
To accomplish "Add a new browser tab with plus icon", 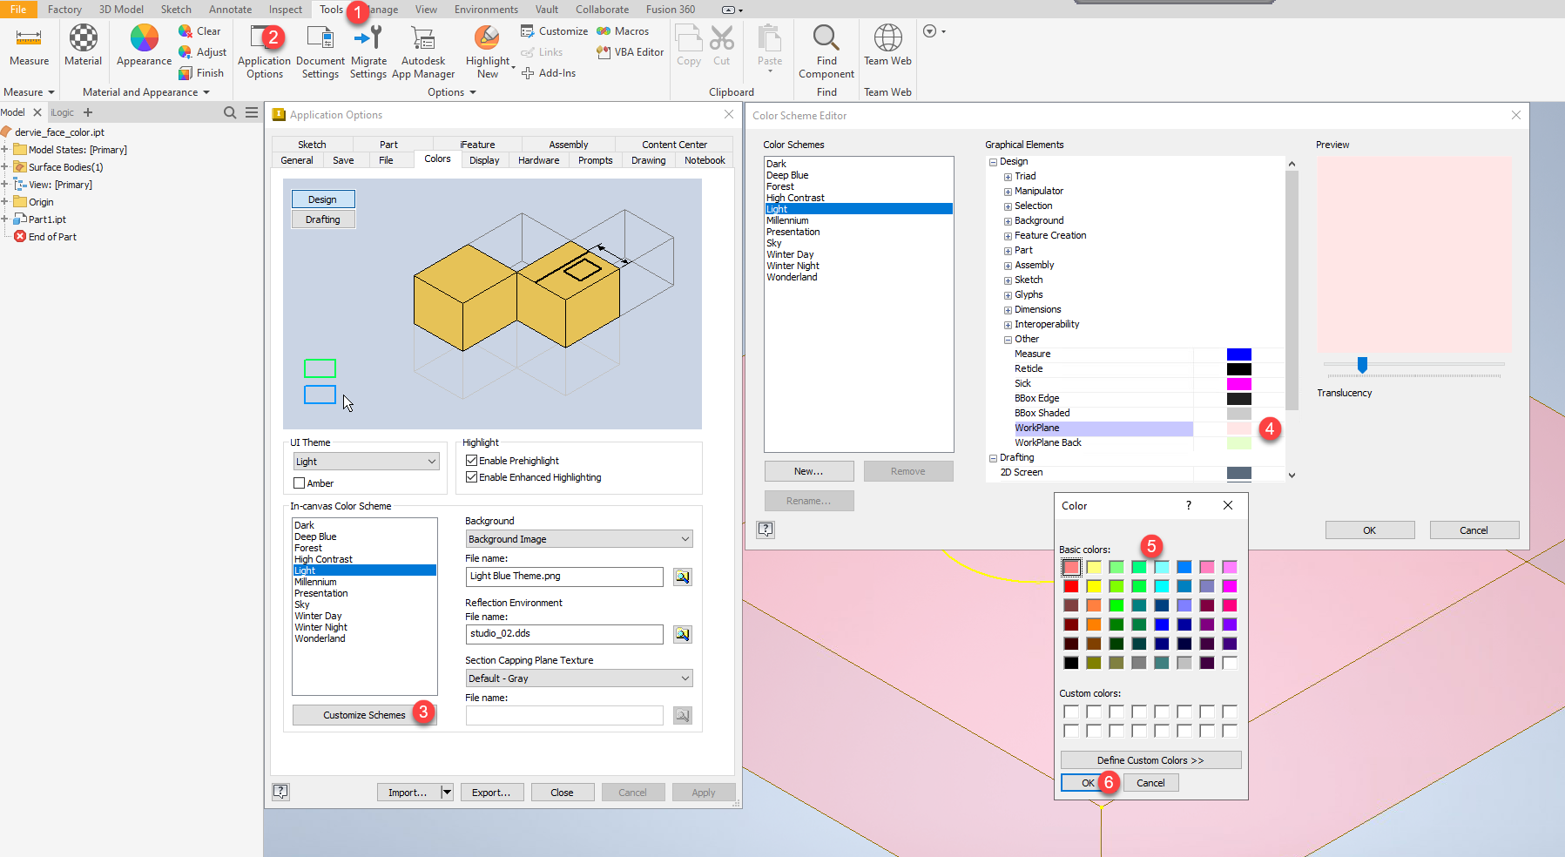I will click(88, 112).
